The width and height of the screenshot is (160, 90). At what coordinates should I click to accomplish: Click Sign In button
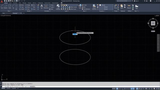click(136, 1)
